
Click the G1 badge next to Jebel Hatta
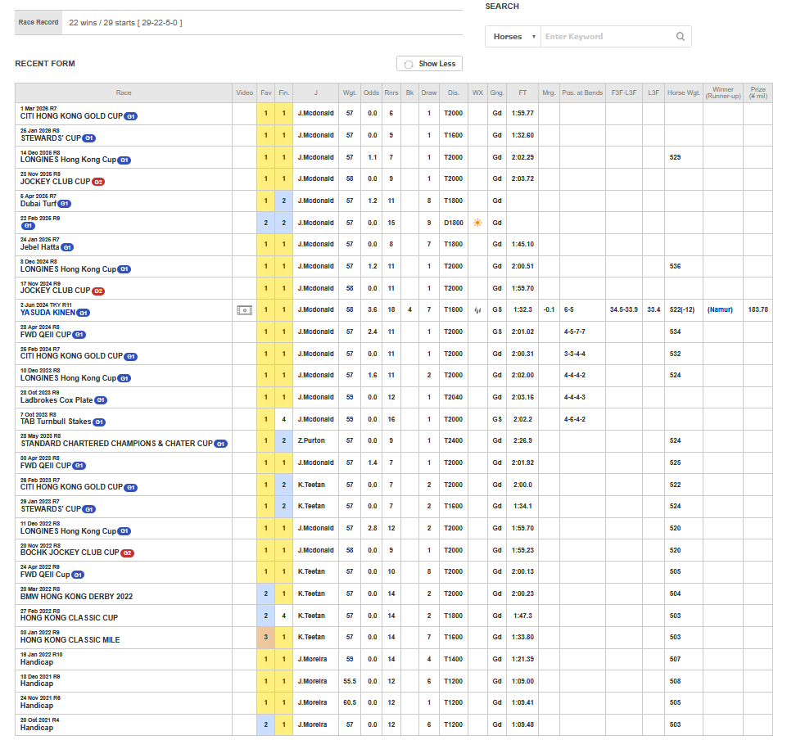(x=67, y=247)
